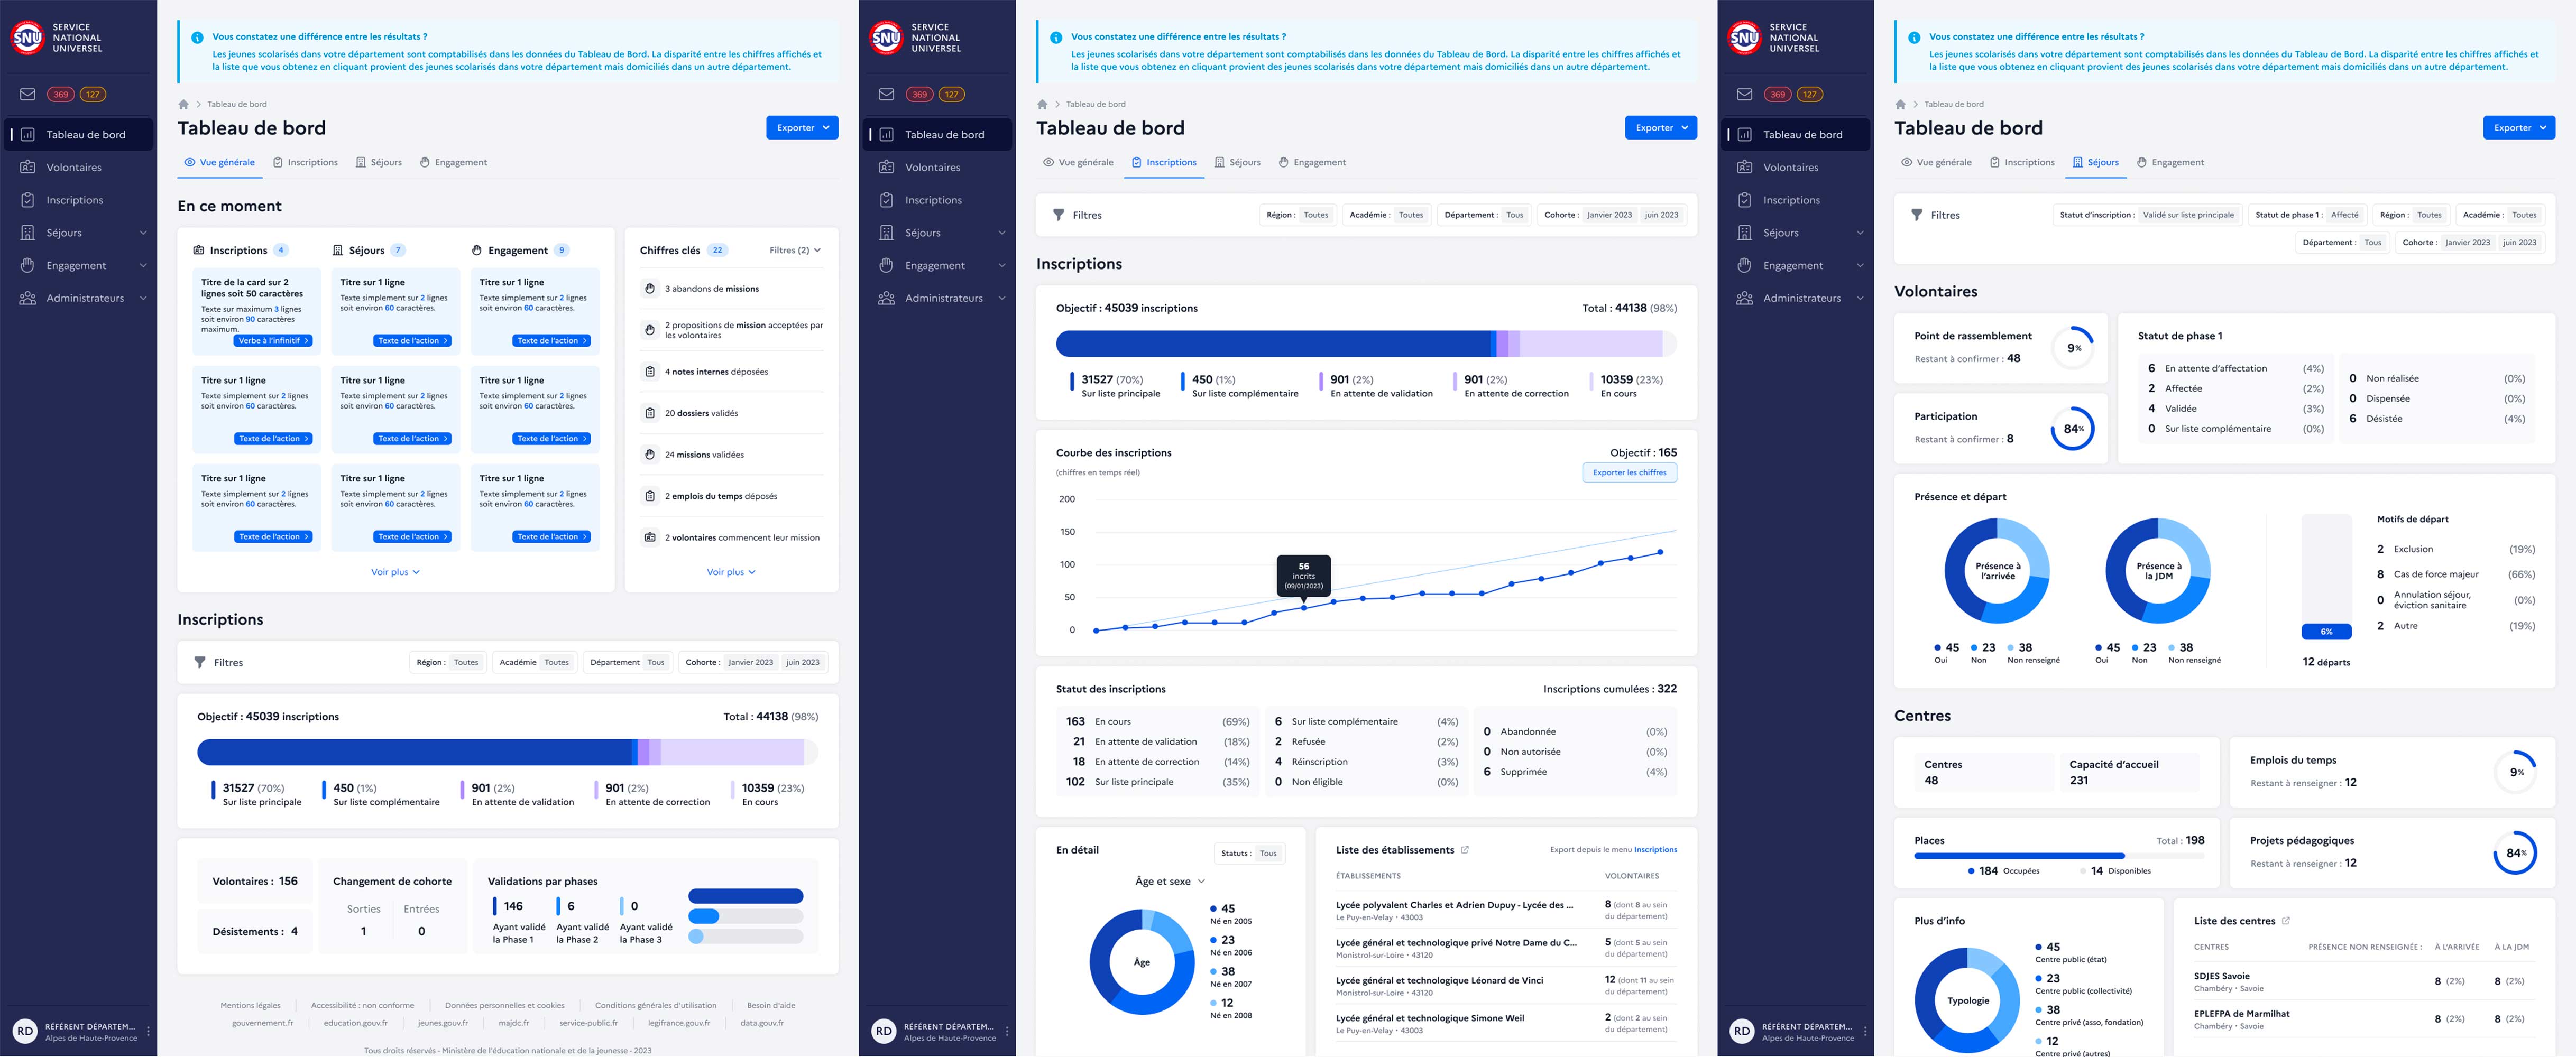Open three-dot menu beside Référent on Inscriptions screen
Image resolution: width=2576 pixels, height=1057 pixels.
pyautogui.click(x=1007, y=1031)
